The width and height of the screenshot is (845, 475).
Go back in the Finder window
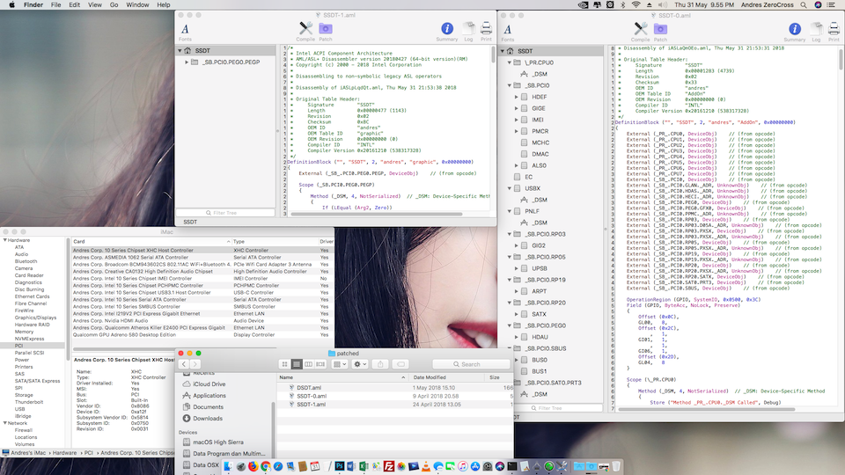(186, 364)
